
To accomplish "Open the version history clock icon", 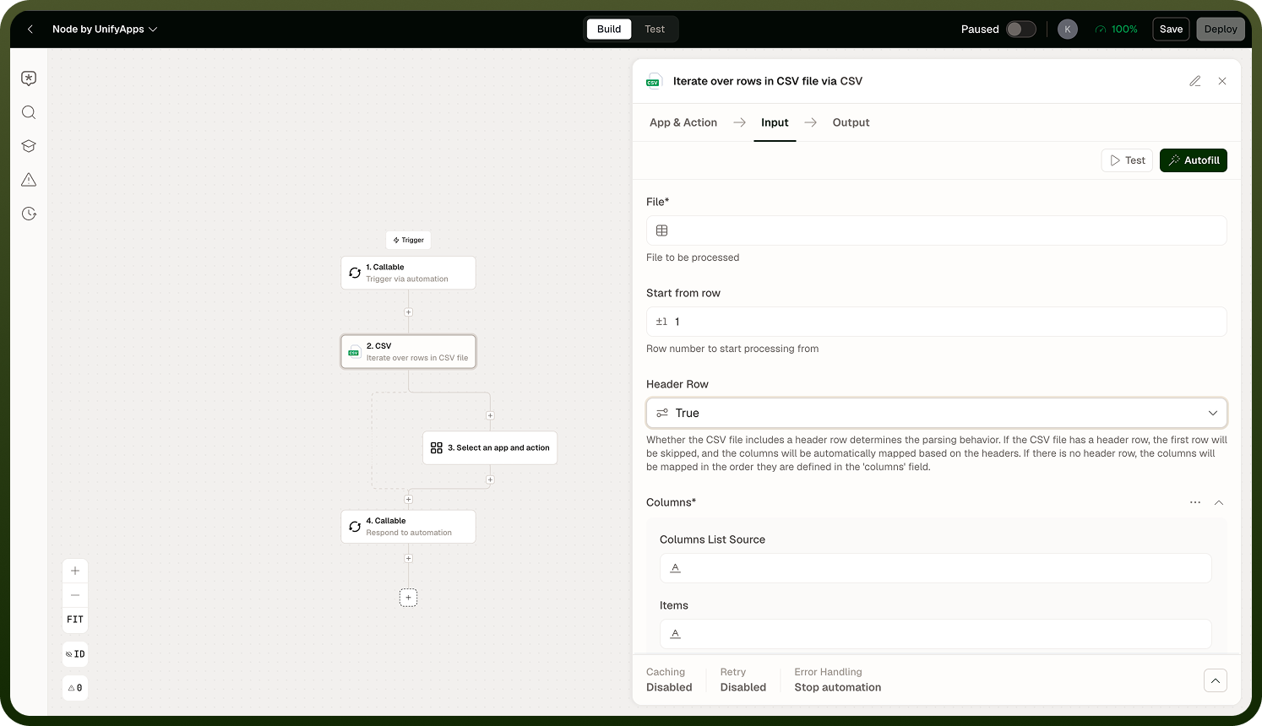I will [29, 214].
